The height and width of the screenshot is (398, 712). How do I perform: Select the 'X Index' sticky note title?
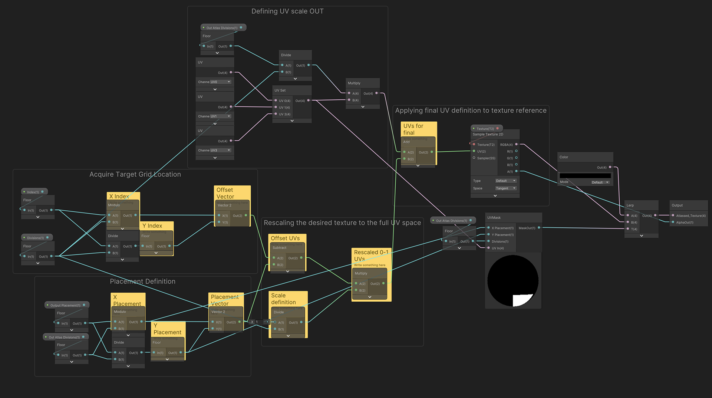tap(119, 196)
